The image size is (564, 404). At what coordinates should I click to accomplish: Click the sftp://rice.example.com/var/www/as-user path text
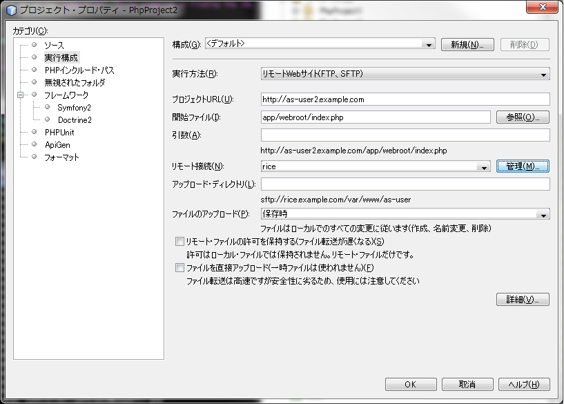pos(336,200)
